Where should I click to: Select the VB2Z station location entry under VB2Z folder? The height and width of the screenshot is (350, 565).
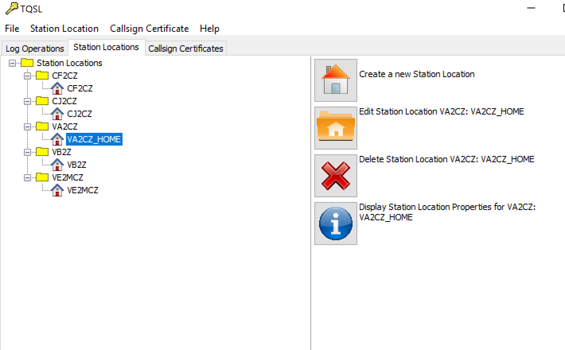coord(77,165)
